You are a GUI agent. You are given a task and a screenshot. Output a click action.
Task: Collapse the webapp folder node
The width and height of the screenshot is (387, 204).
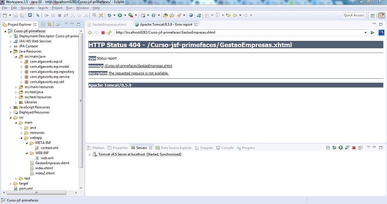click(21, 138)
